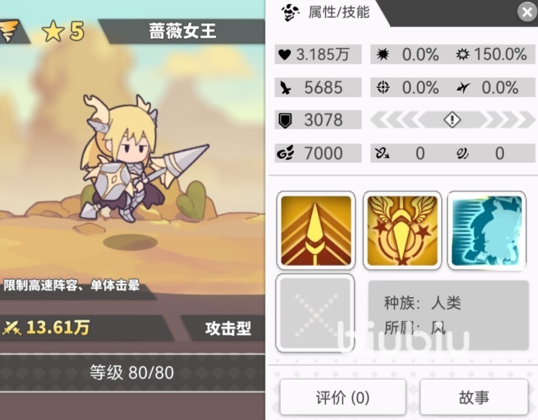
Task: Tap the 5-star rating badge
Action: 63,31
